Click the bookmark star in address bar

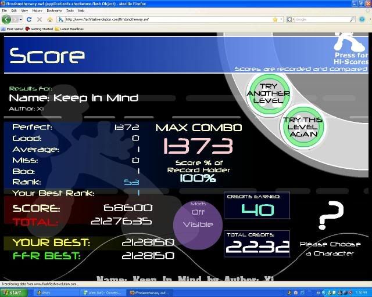pyautogui.click(x=274, y=19)
